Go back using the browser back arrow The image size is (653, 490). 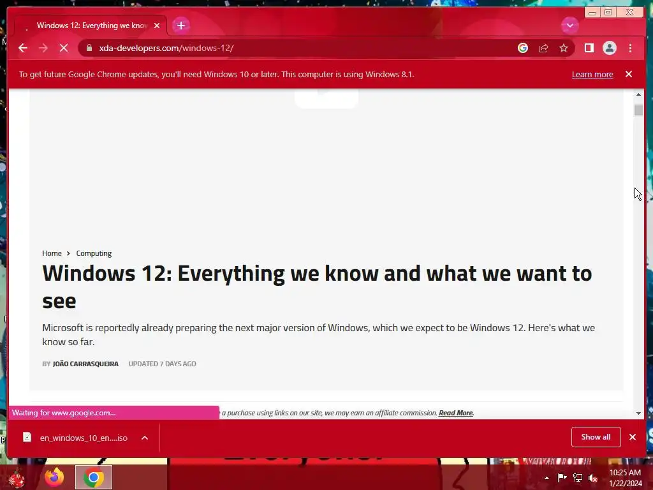coord(23,48)
